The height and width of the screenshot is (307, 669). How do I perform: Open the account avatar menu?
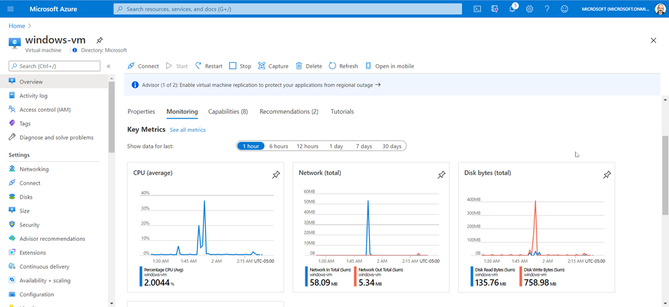pos(660,9)
